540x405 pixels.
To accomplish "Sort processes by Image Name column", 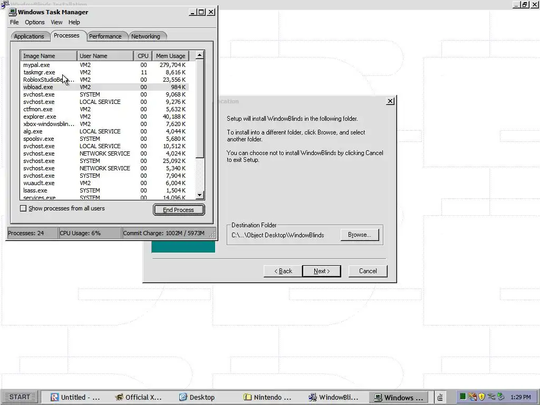I will tap(49, 56).
